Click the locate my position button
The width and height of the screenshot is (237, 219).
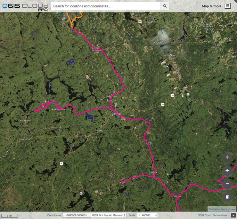pos(227,157)
